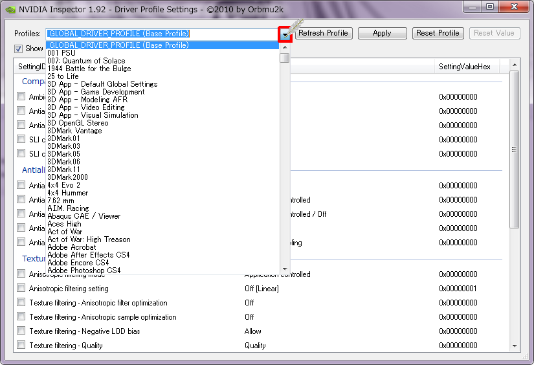
Task: Select the 3DMark06 profile
Action: pos(162,162)
